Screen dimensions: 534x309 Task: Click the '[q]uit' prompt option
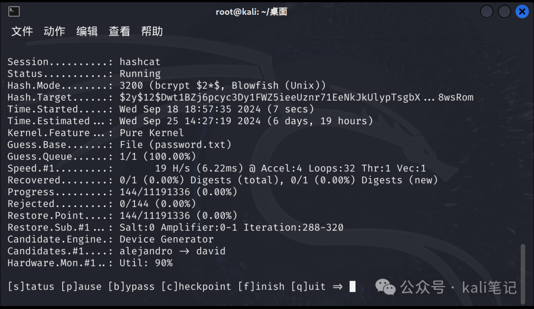click(309, 287)
